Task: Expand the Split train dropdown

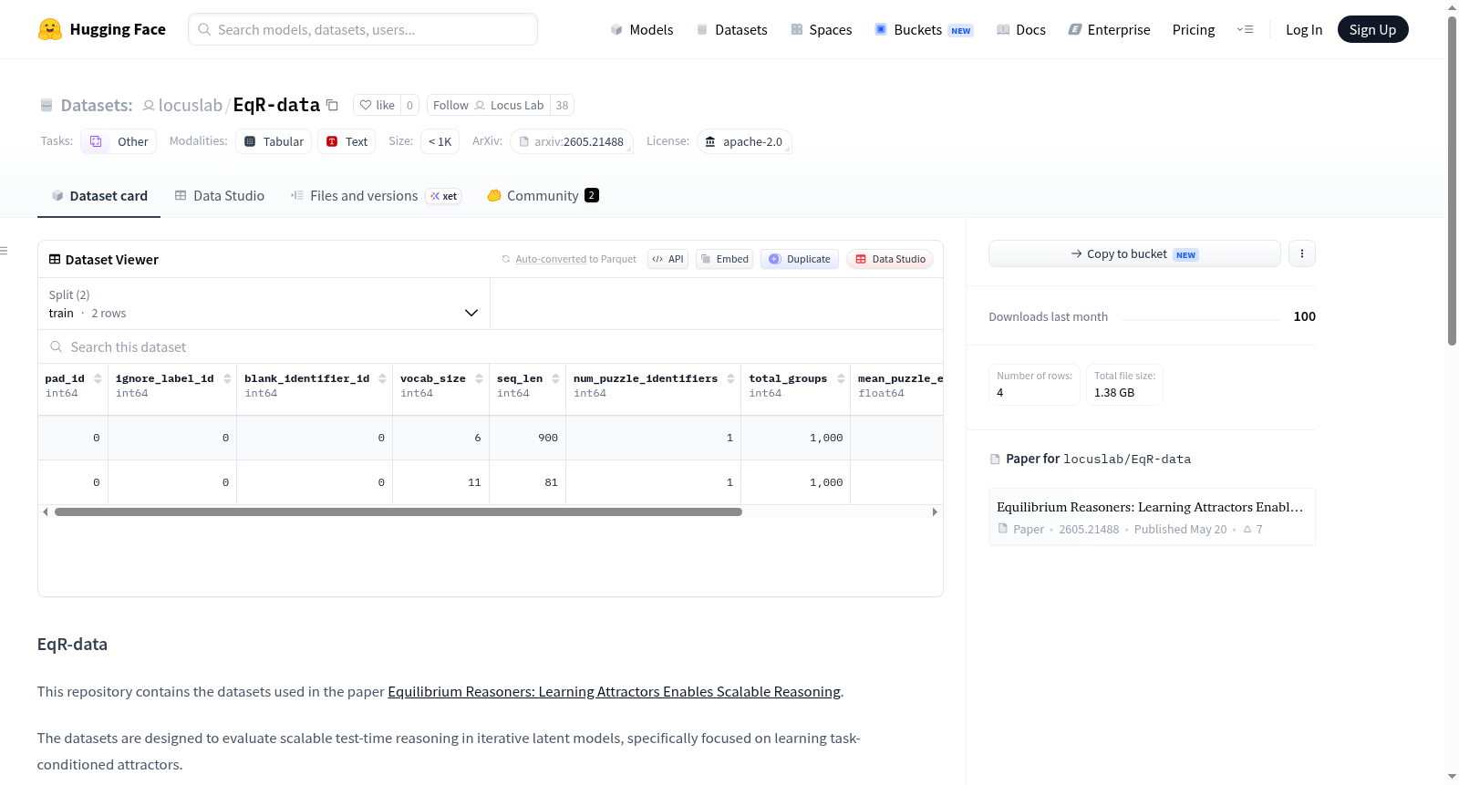Action: [264, 304]
